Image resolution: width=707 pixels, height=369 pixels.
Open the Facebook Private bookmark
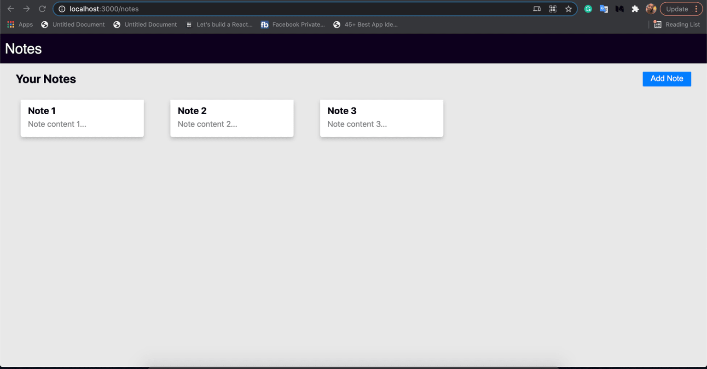click(x=293, y=24)
